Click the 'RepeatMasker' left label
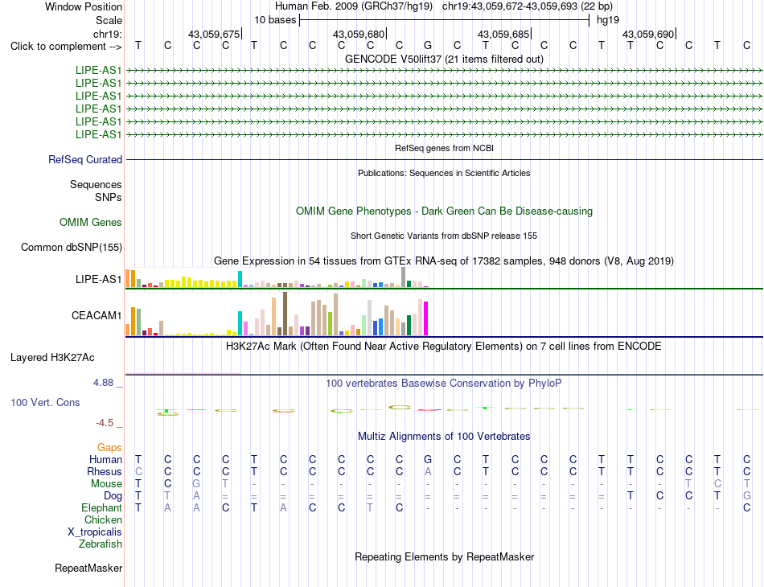 (x=88, y=569)
